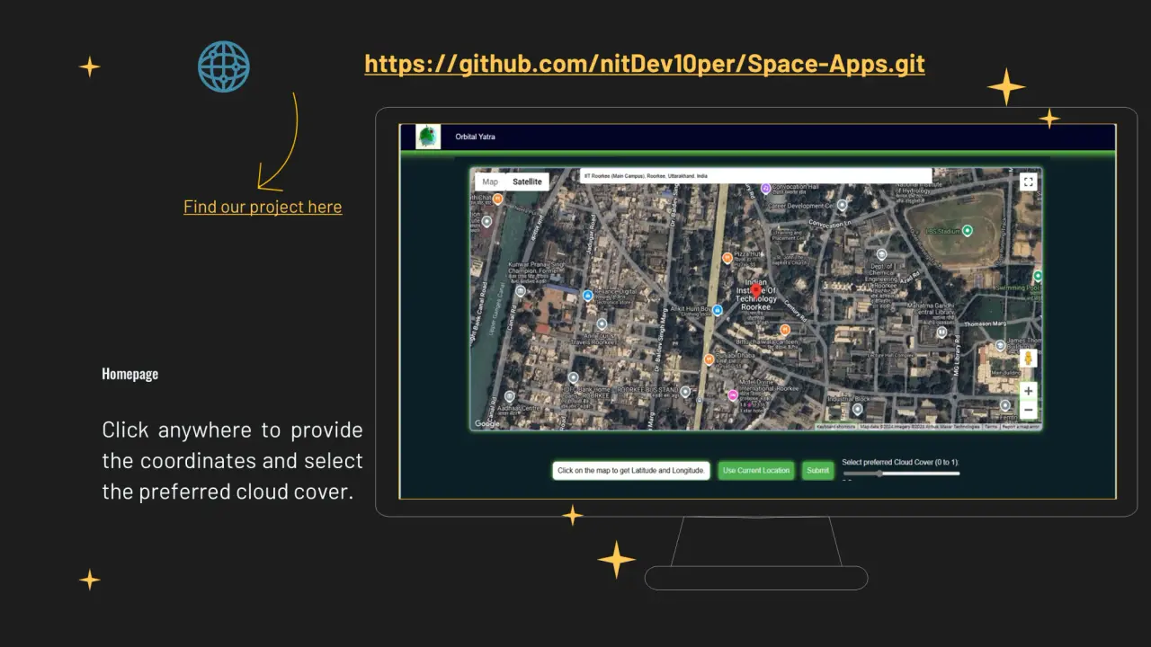Click the map location search box
This screenshot has height=647, width=1151.
click(755, 176)
